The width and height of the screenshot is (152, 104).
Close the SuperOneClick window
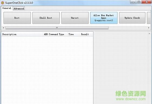pyautogui.click(x=147, y=2)
